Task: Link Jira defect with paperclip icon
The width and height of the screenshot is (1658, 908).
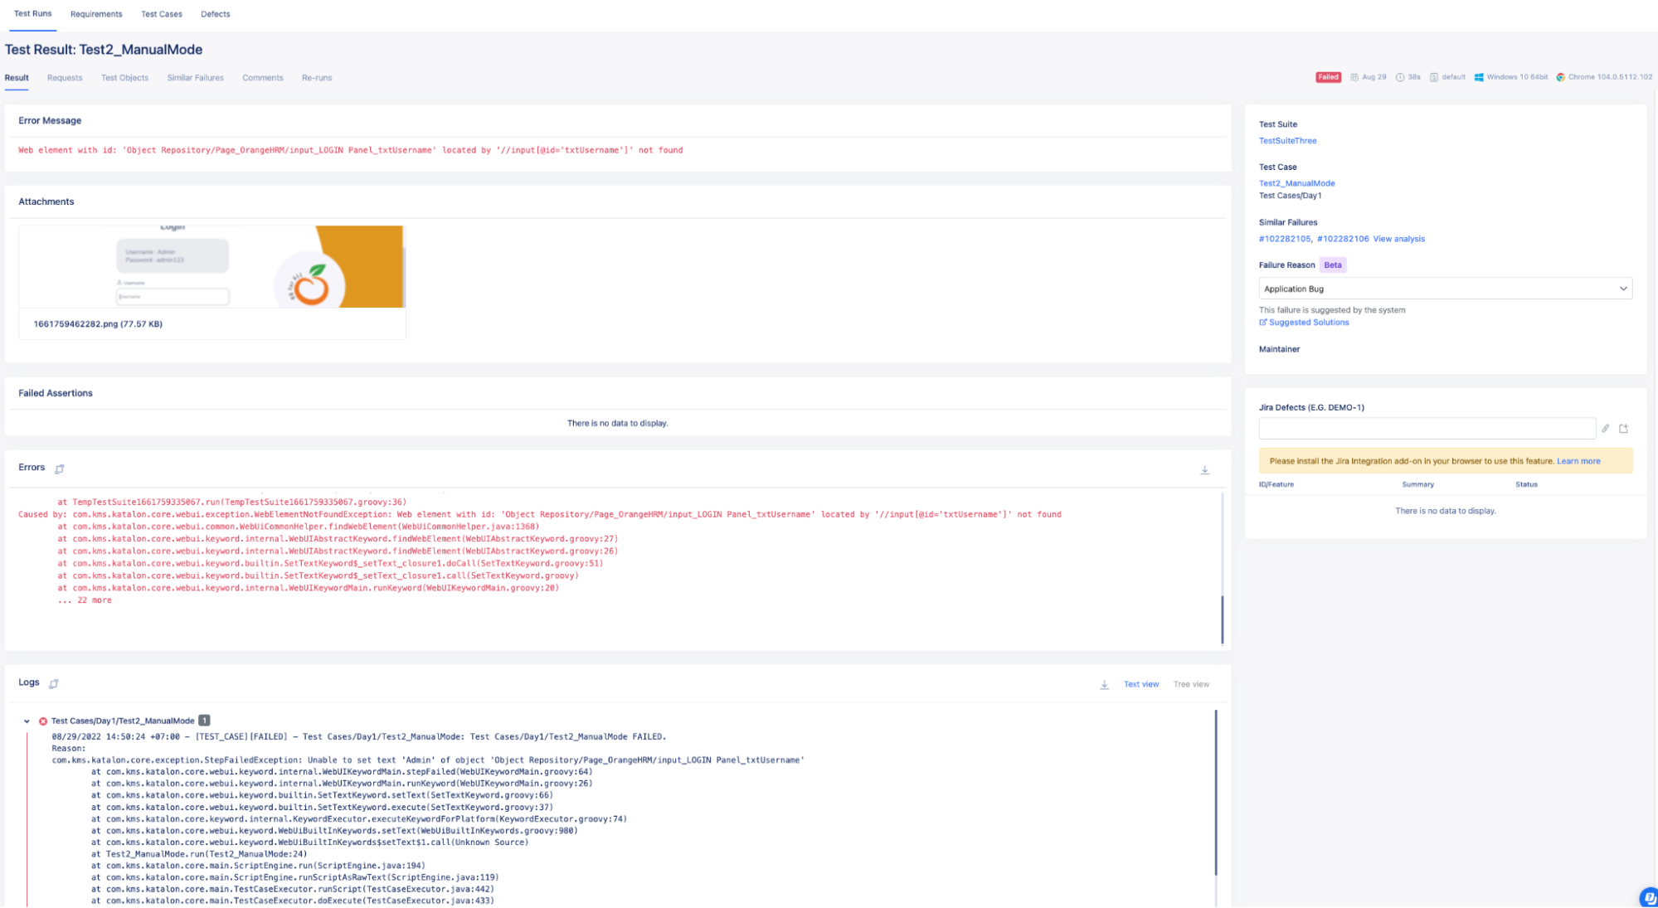Action: tap(1605, 428)
